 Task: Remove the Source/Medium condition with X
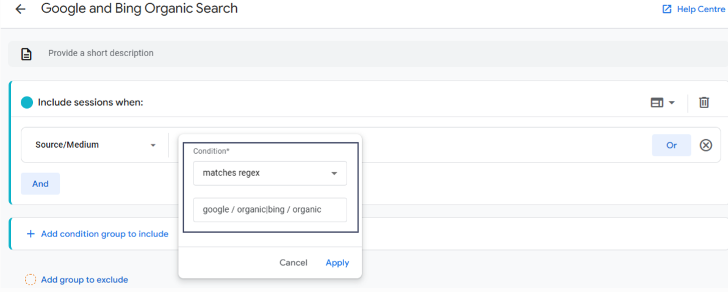point(705,145)
